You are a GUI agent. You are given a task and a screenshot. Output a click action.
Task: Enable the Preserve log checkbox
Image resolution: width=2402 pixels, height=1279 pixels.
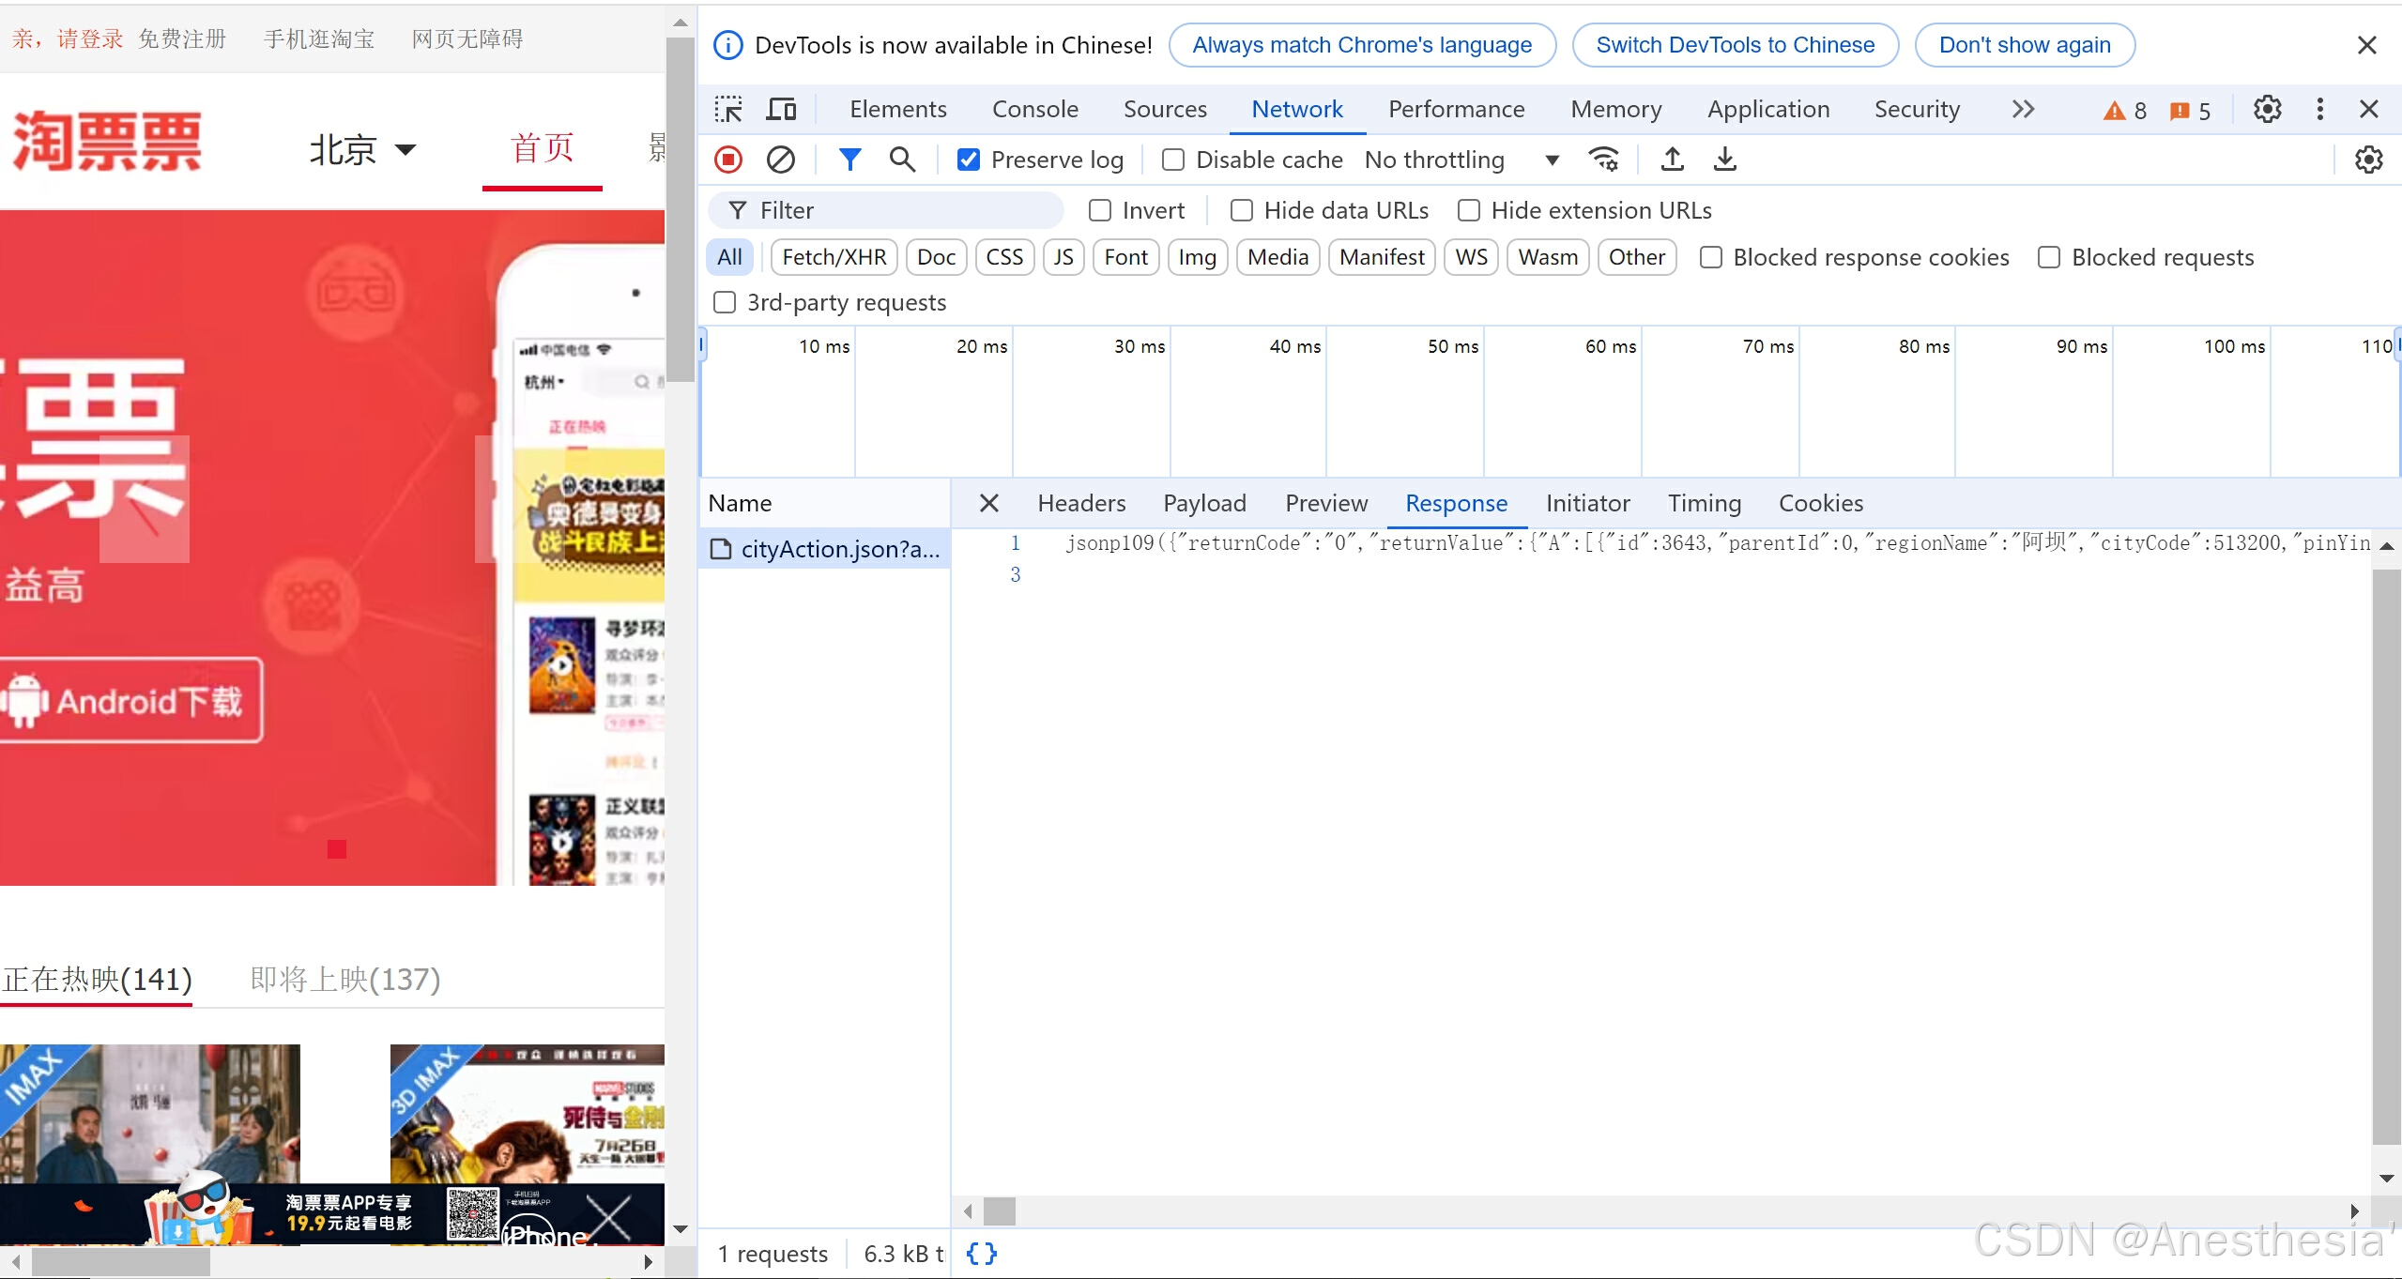pos(969,159)
